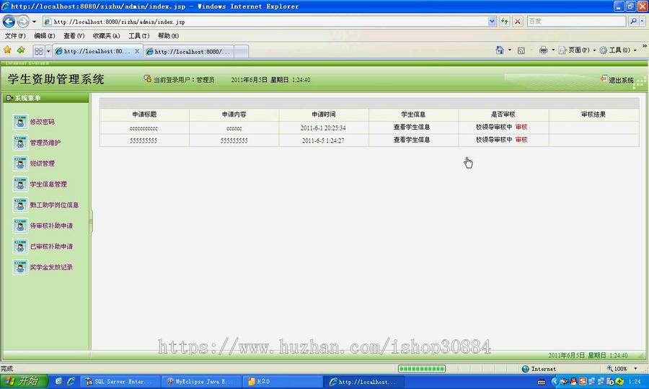This screenshot has width=649, height=389.
Task: Click the Quick Tabs grid icon
Action: 38,51
